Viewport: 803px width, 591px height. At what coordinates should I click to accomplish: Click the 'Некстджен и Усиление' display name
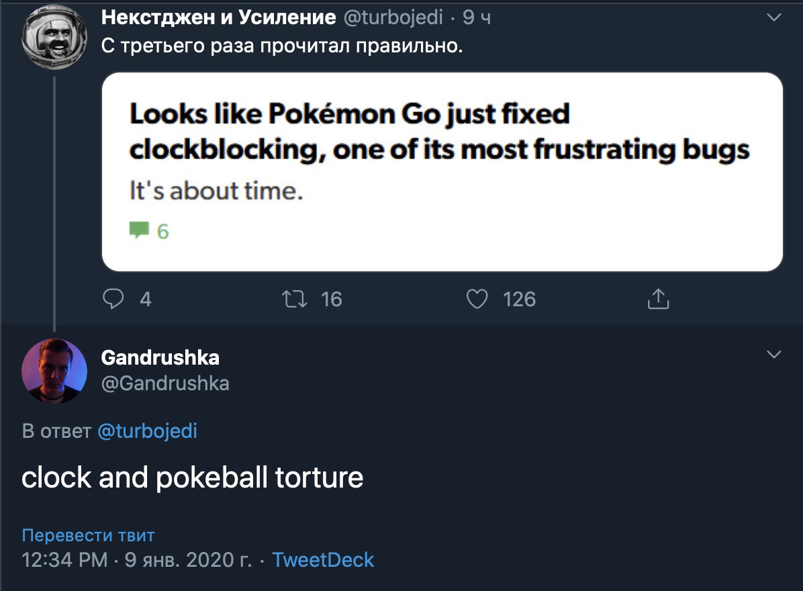(x=218, y=18)
